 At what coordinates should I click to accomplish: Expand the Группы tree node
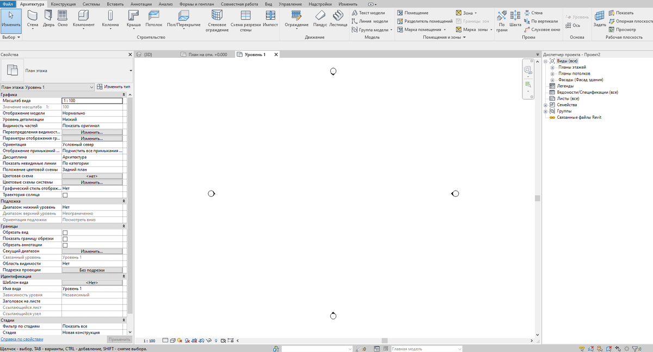pyautogui.click(x=546, y=111)
